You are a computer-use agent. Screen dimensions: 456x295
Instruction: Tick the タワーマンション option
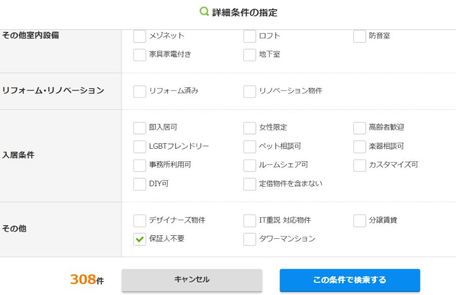point(250,239)
